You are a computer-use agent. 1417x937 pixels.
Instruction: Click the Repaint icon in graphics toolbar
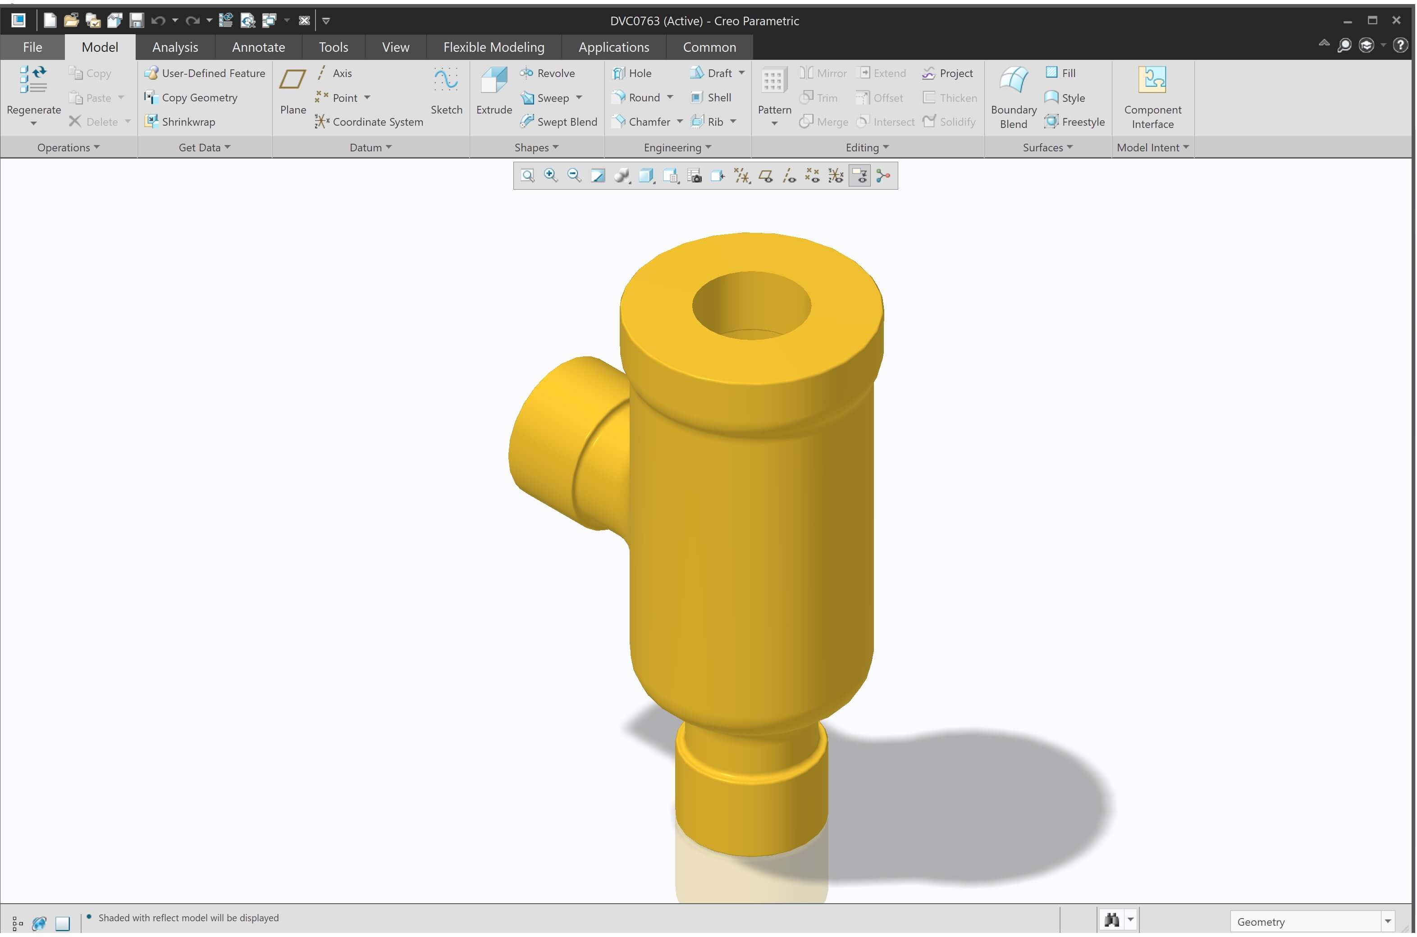coord(598,176)
